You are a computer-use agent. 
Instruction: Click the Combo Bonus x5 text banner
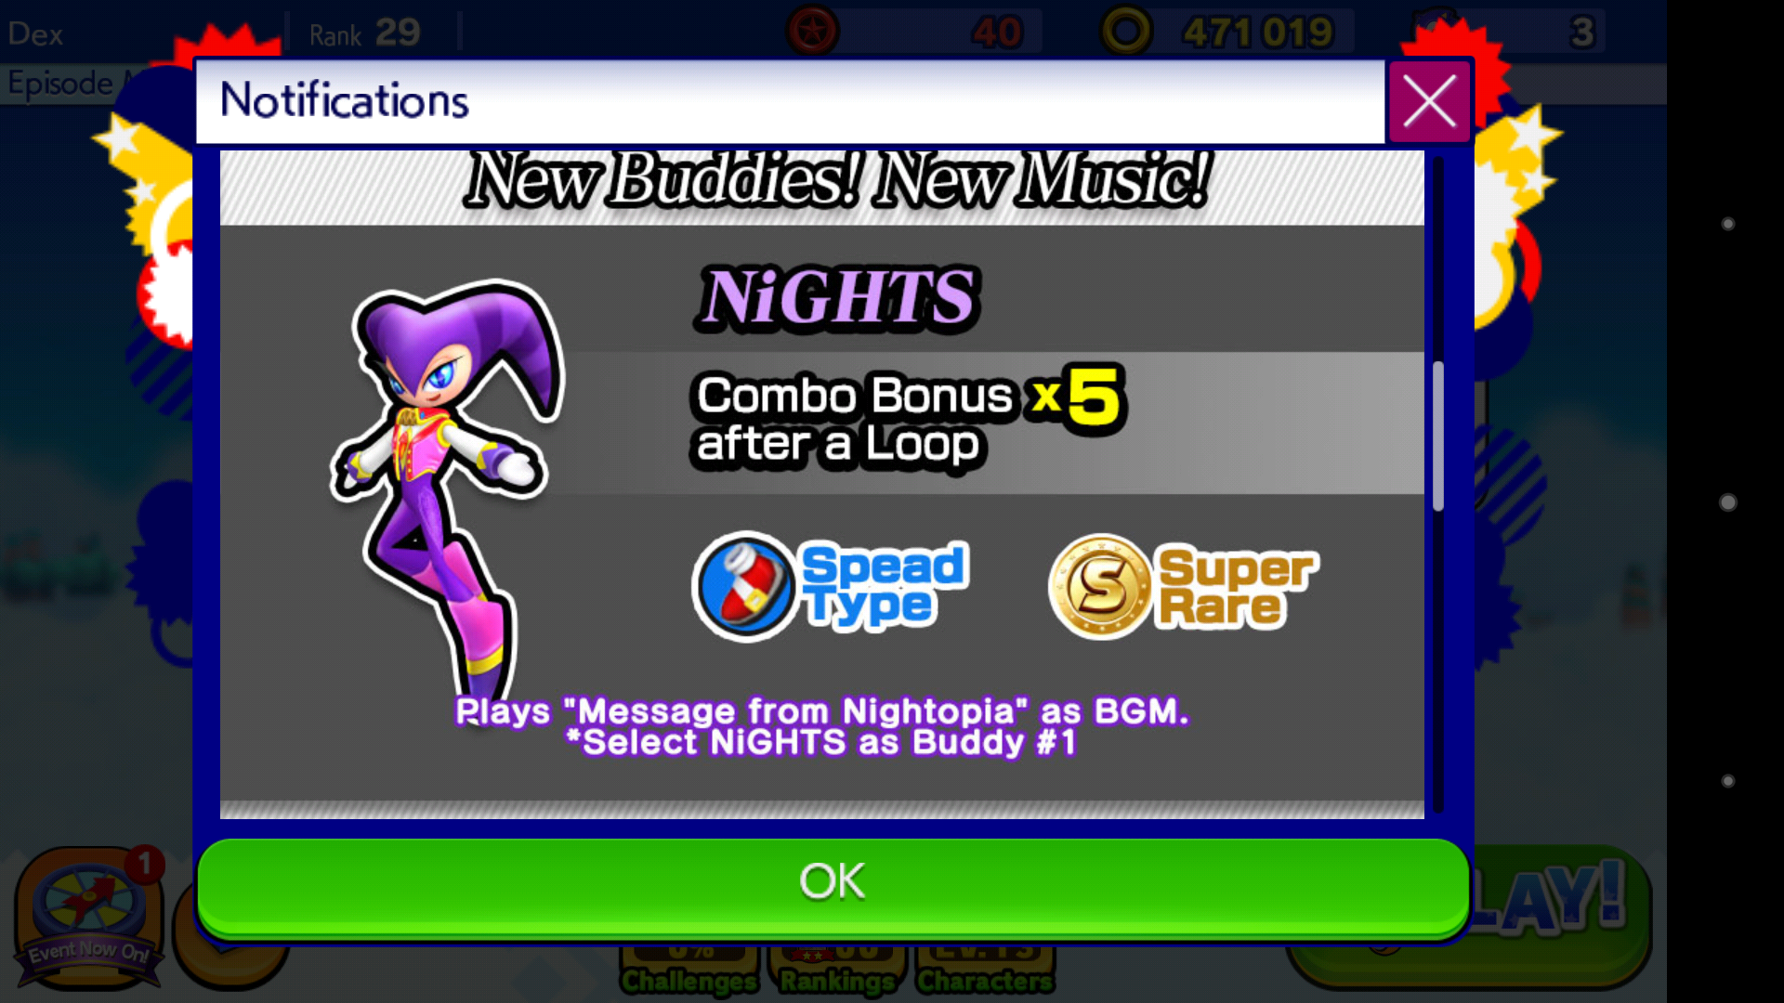coord(906,420)
